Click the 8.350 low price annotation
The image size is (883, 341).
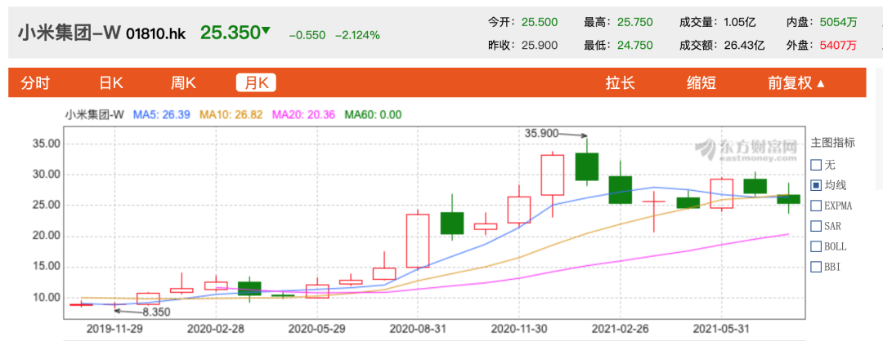point(155,312)
